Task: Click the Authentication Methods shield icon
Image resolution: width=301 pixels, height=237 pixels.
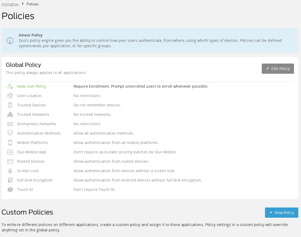Action: [x=10, y=133]
